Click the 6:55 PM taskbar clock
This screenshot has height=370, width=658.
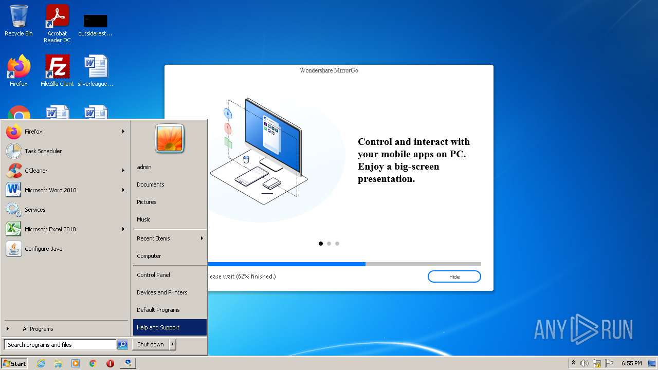pyautogui.click(x=631, y=363)
